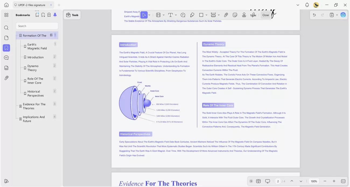Enable presentation mode
Viewport: 350px width, 187px height.
[267, 181]
